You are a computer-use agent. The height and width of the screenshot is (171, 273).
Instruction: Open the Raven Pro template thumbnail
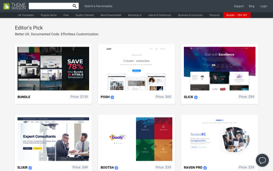coord(220,139)
